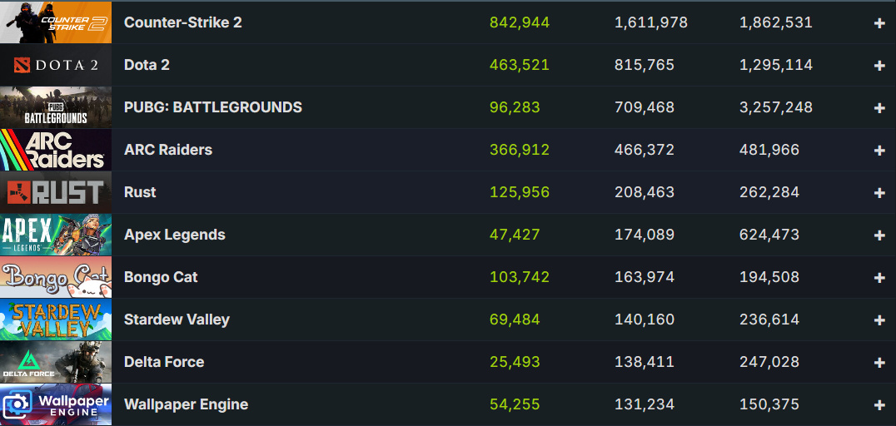Click the plus beside Rust

coord(879,193)
